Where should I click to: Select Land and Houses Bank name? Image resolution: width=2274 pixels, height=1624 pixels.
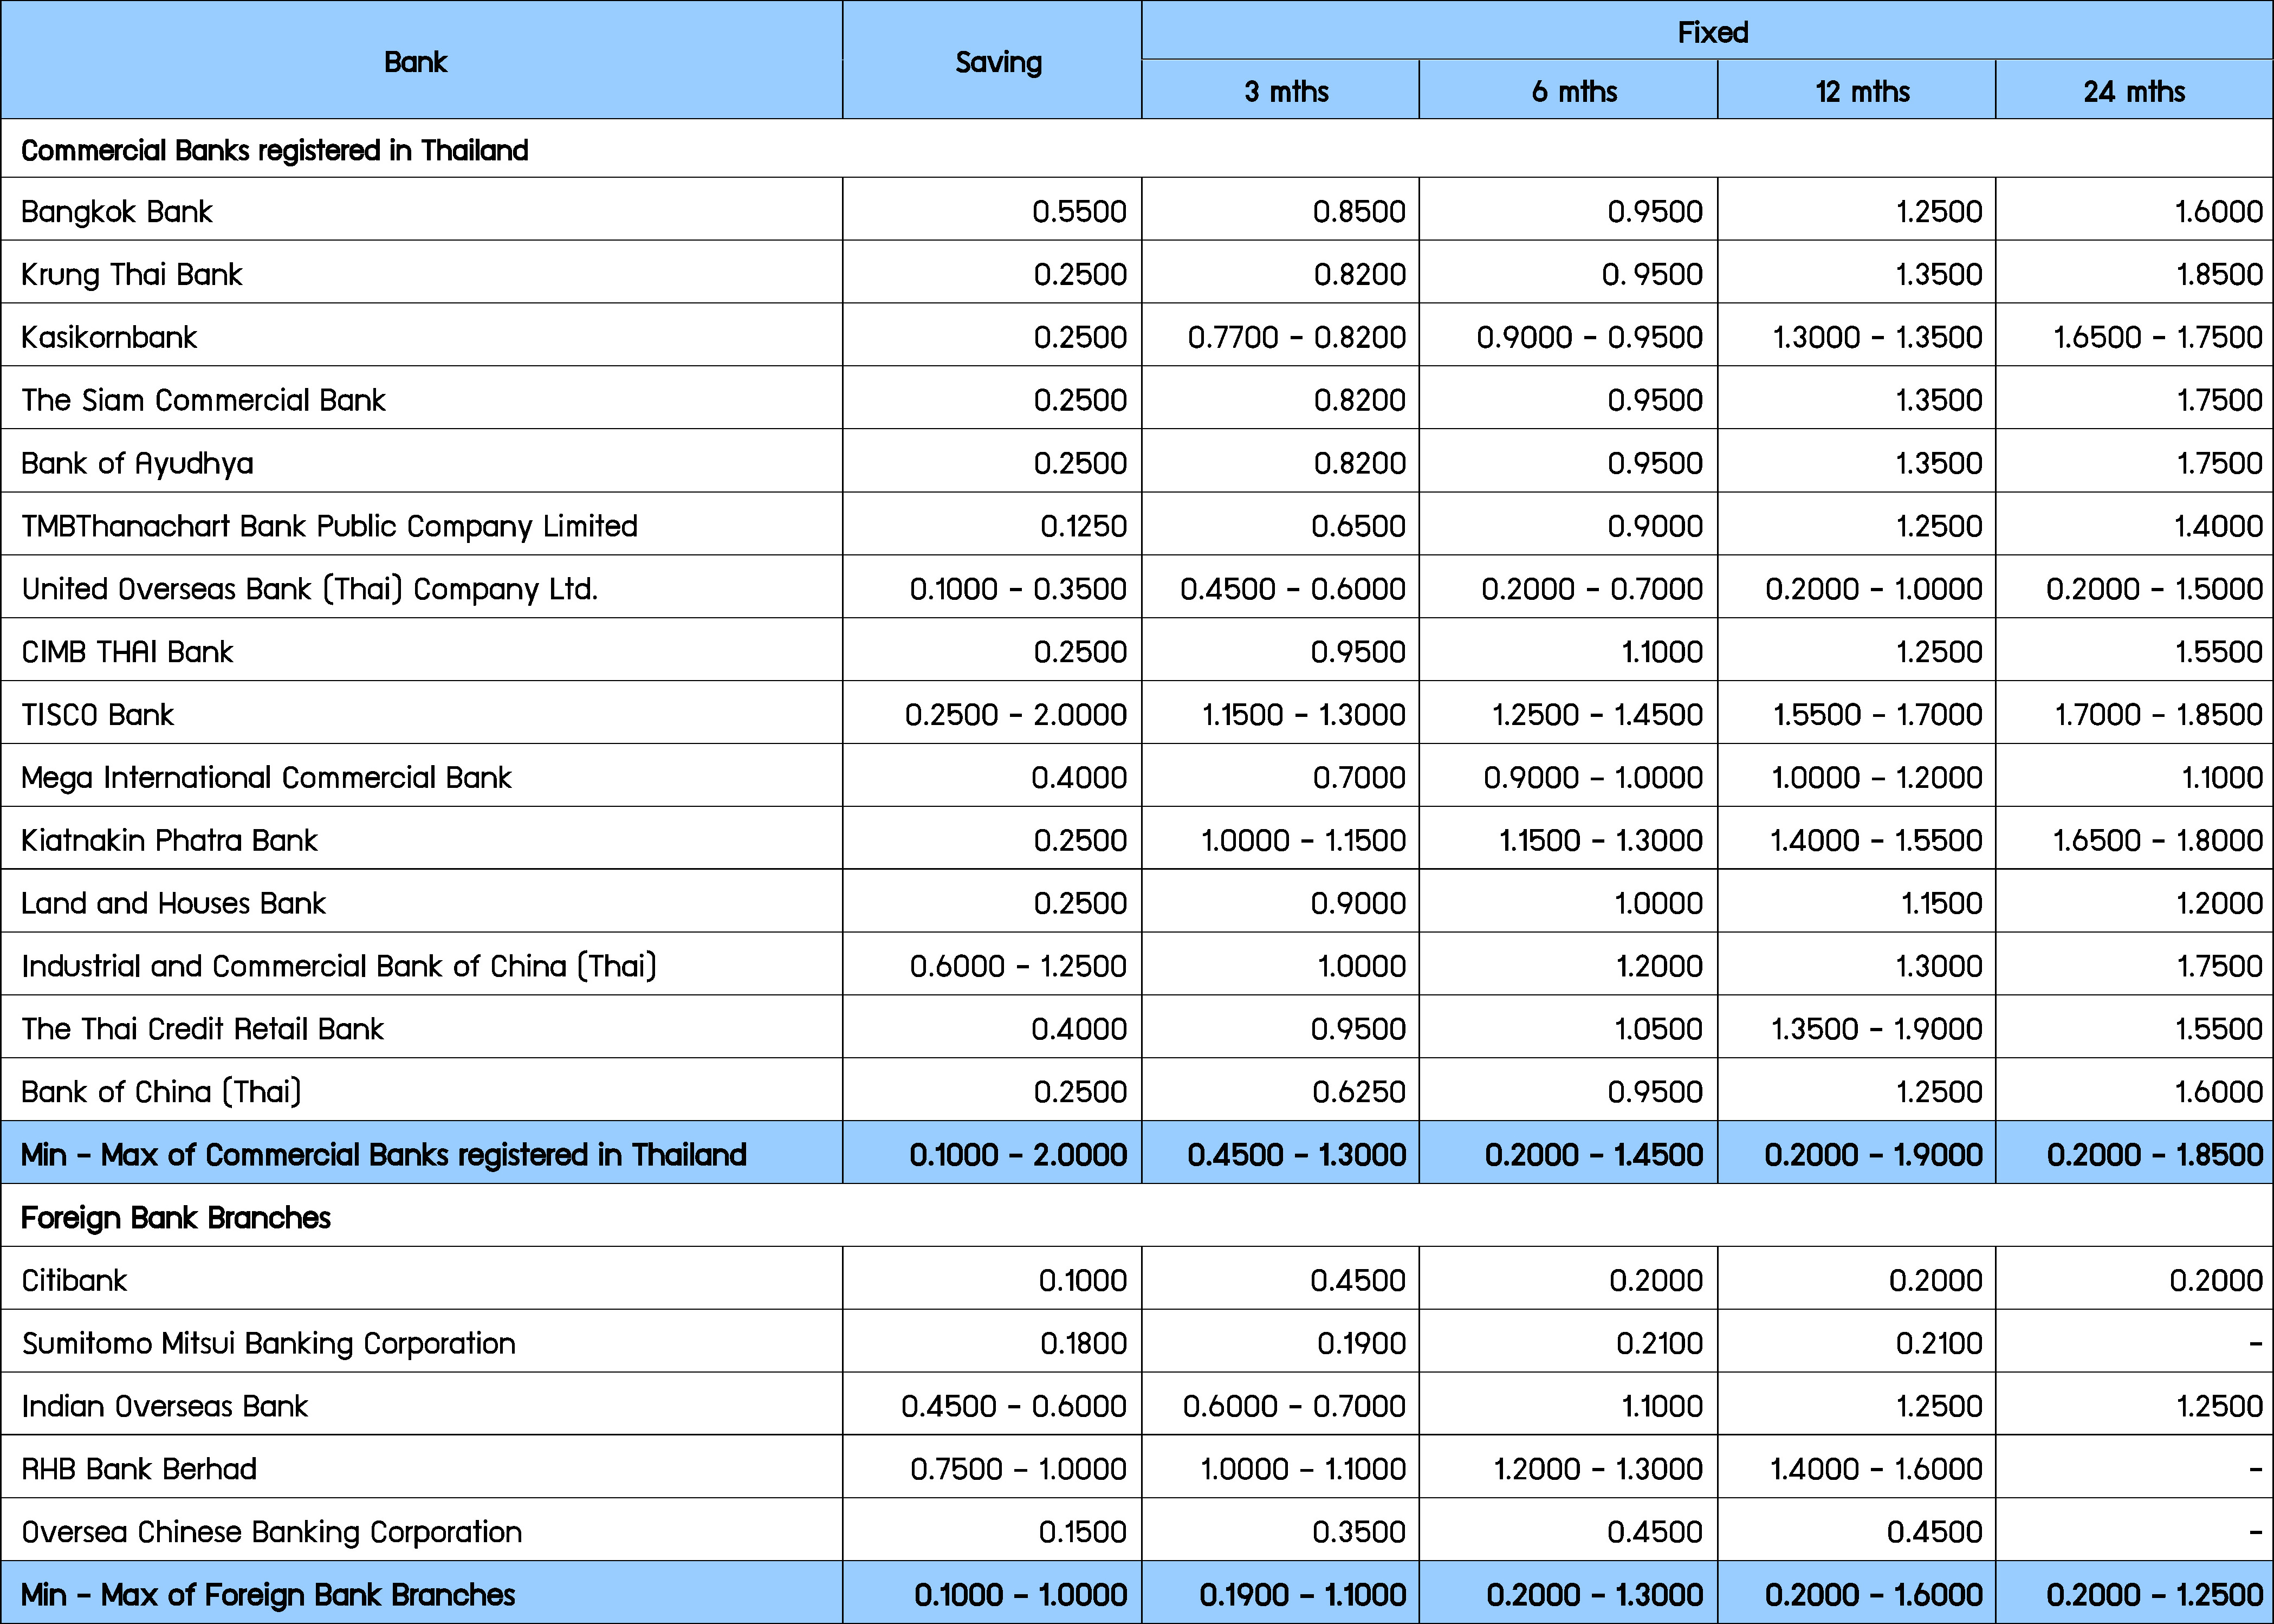coord(173,903)
